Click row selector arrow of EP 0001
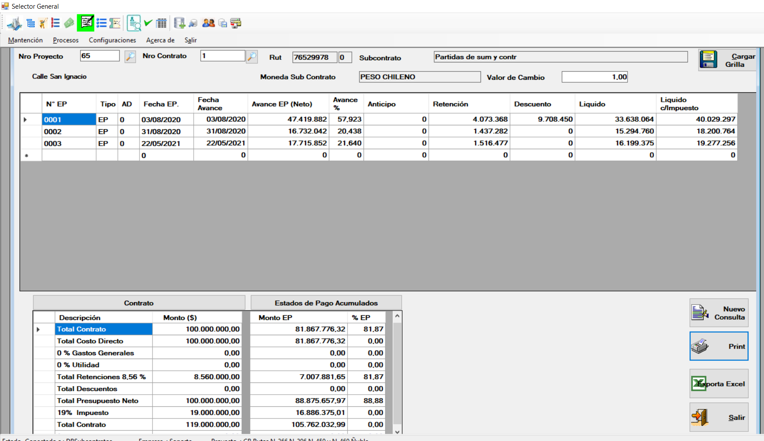 point(31,119)
